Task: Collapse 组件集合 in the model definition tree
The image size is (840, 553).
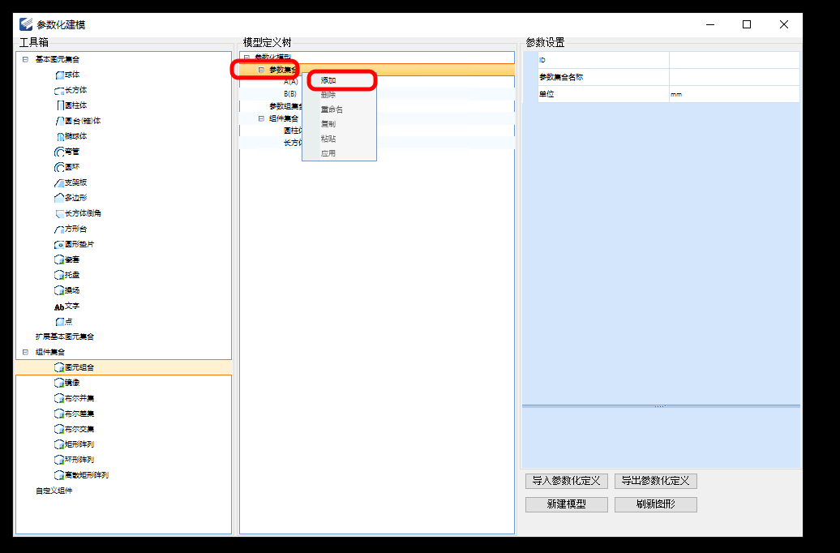Action: pyautogui.click(x=261, y=118)
